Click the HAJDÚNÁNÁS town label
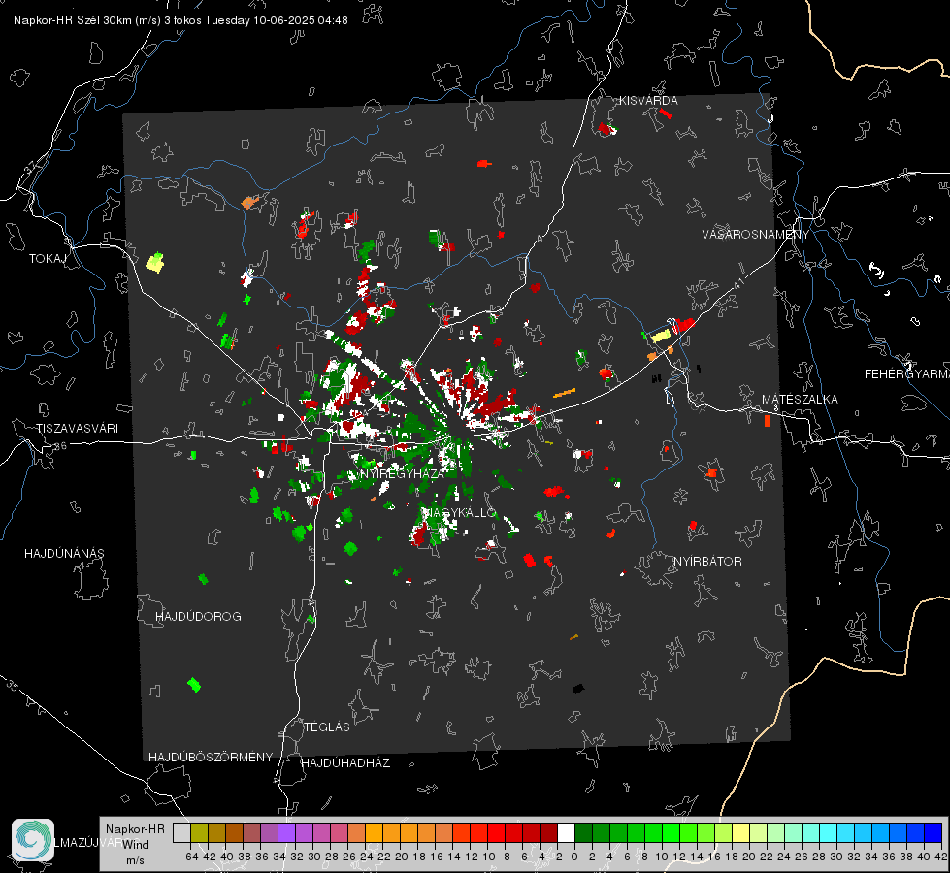This screenshot has width=950, height=873. click(64, 554)
